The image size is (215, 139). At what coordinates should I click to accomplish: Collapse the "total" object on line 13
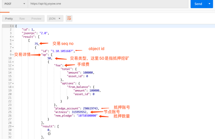13,69
